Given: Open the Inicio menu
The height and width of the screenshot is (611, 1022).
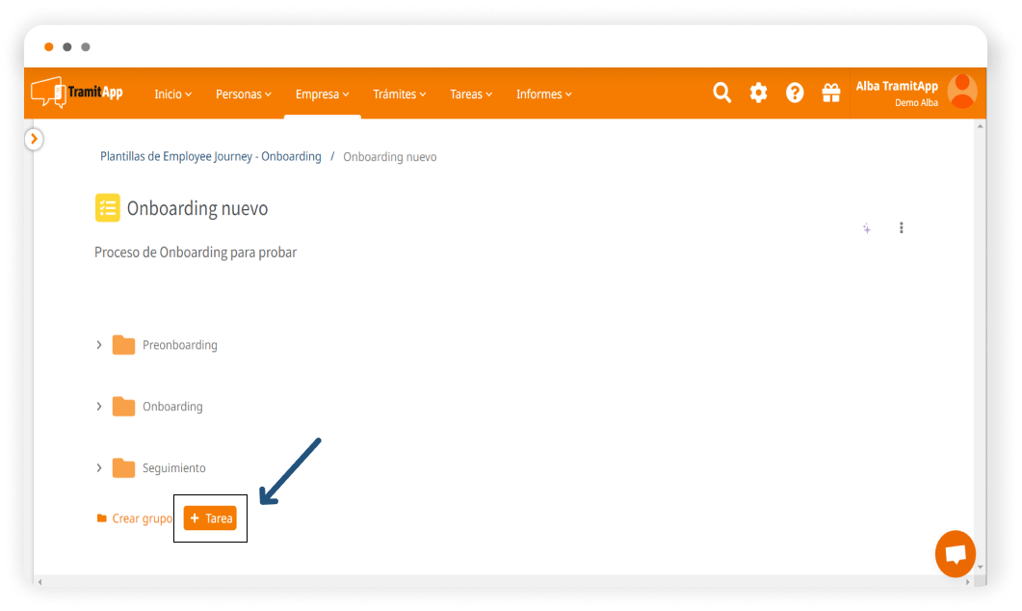Looking at the screenshot, I should pos(172,94).
